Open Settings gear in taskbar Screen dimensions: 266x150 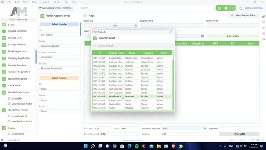115,146
